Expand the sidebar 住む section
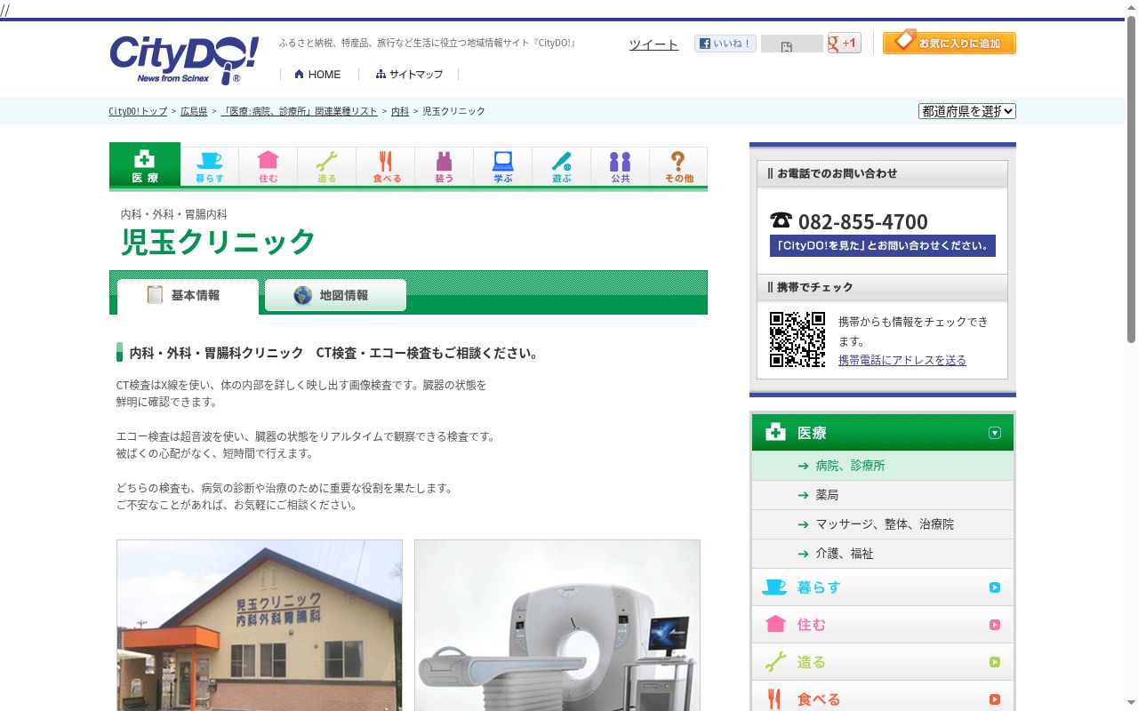 click(883, 625)
